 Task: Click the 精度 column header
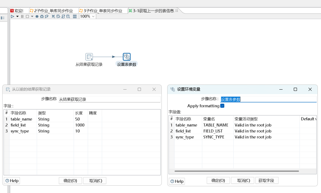point(93,113)
